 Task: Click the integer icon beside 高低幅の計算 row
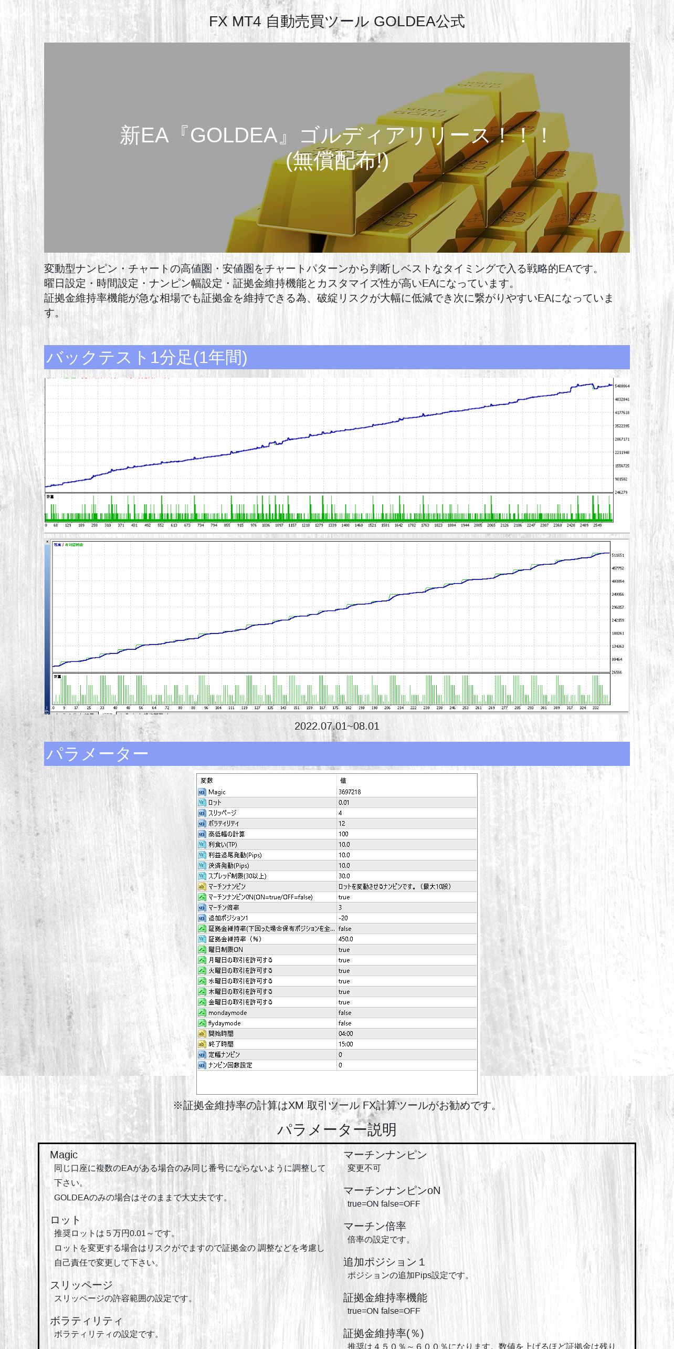tap(202, 834)
